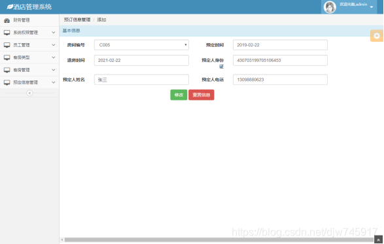Open the 客房管理 menu label
This screenshot has height=244, width=384.
click(22, 70)
